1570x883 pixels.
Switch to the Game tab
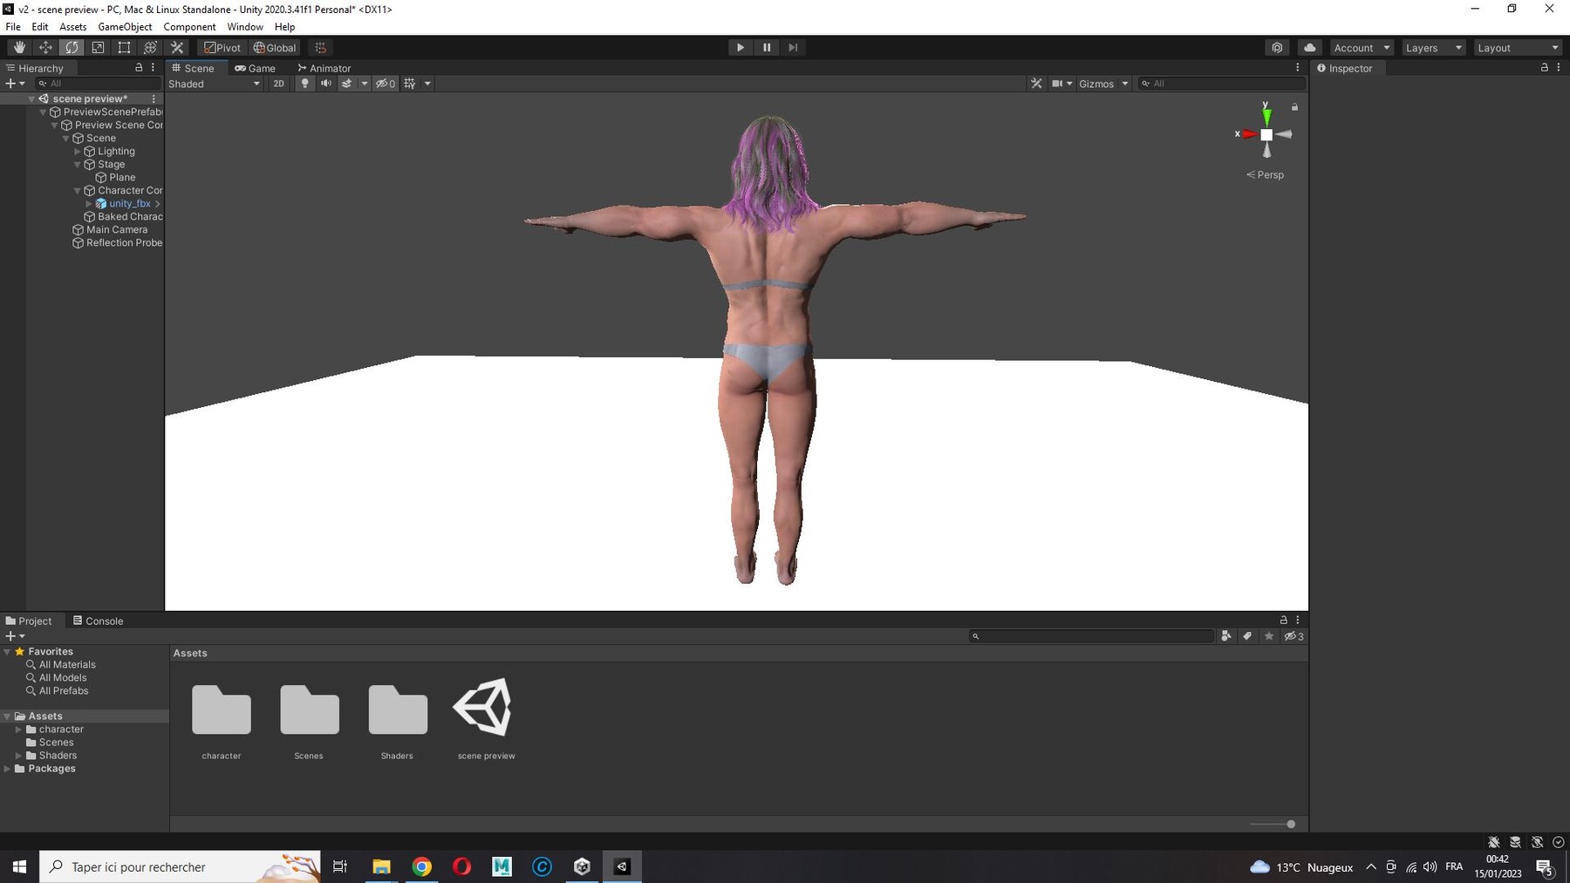point(255,68)
